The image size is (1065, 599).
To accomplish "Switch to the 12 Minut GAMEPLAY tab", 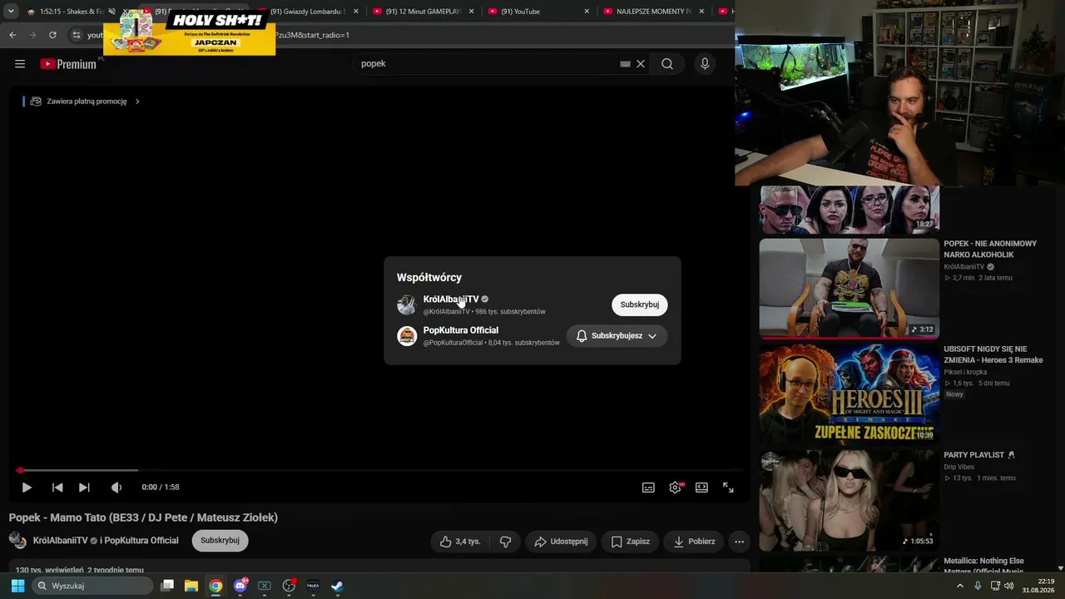I will [421, 12].
